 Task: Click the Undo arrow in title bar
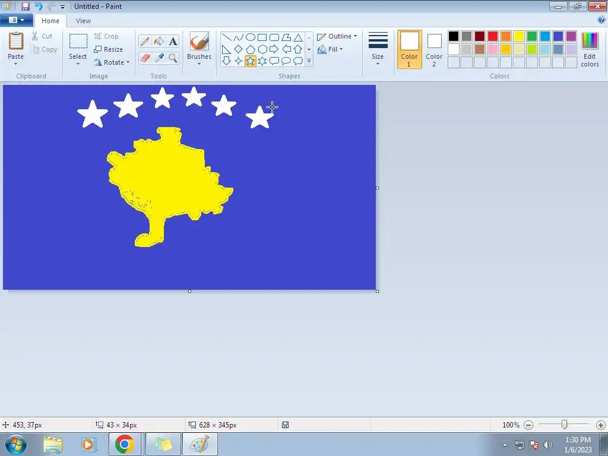(39, 6)
